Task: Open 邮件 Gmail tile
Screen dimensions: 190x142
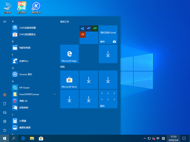Action: tap(108, 35)
